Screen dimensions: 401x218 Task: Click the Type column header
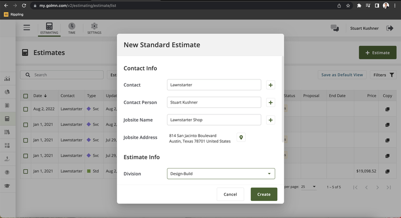(x=91, y=95)
